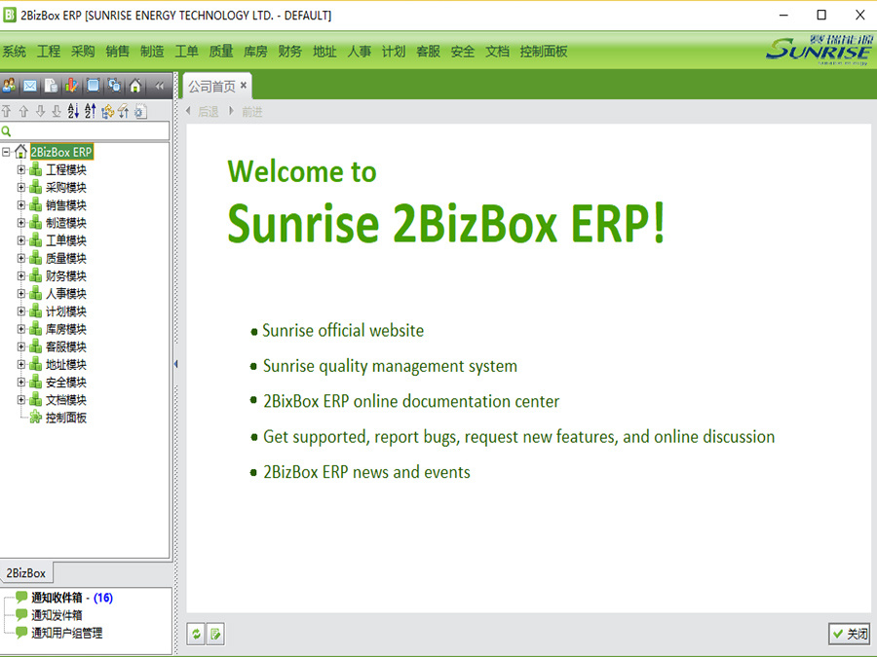Click the tree structure refresh icon
The image size is (877, 657).
coord(107,111)
